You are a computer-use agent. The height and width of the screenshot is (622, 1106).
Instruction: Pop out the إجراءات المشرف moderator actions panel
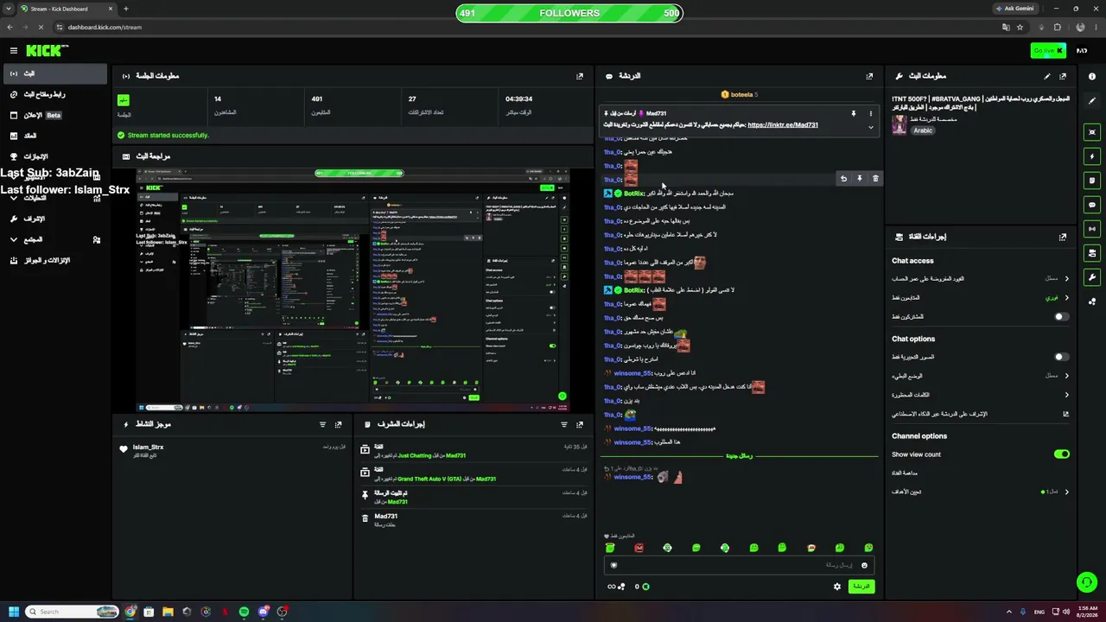coord(580,425)
